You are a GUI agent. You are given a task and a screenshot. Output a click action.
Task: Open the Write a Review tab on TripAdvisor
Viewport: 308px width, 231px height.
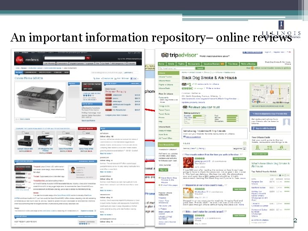click(x=248, y=64)
